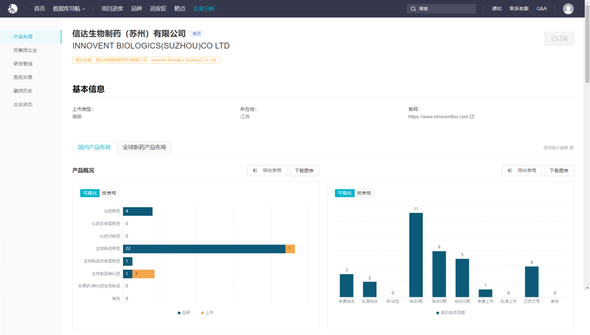Select the 全球新药产品布局 tab
The height and width of the screenshot is (335, 590).
pos(144,147)
